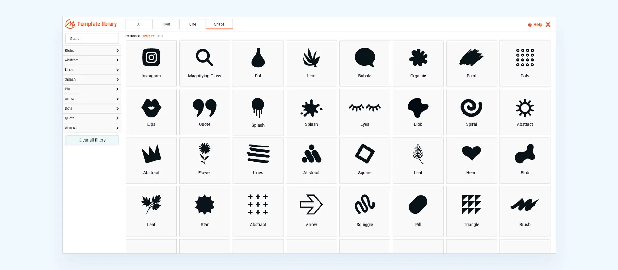Focus the Search input field
The height and width of the screenshot is (270, 618).
tap(92, 39)
